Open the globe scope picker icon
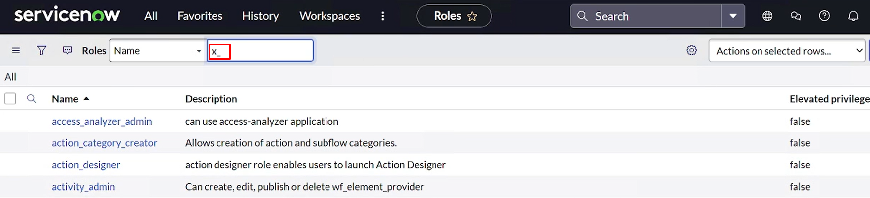870x198 pixels. click(767, 16)
